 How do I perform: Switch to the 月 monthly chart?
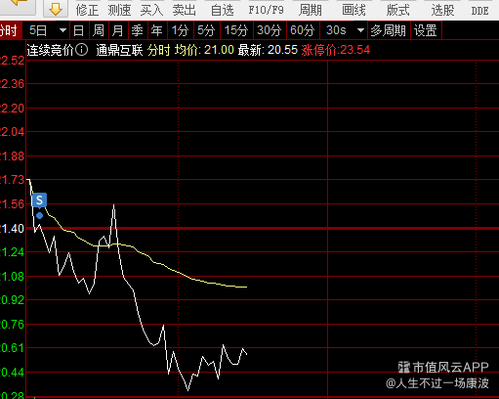point(118,30)
